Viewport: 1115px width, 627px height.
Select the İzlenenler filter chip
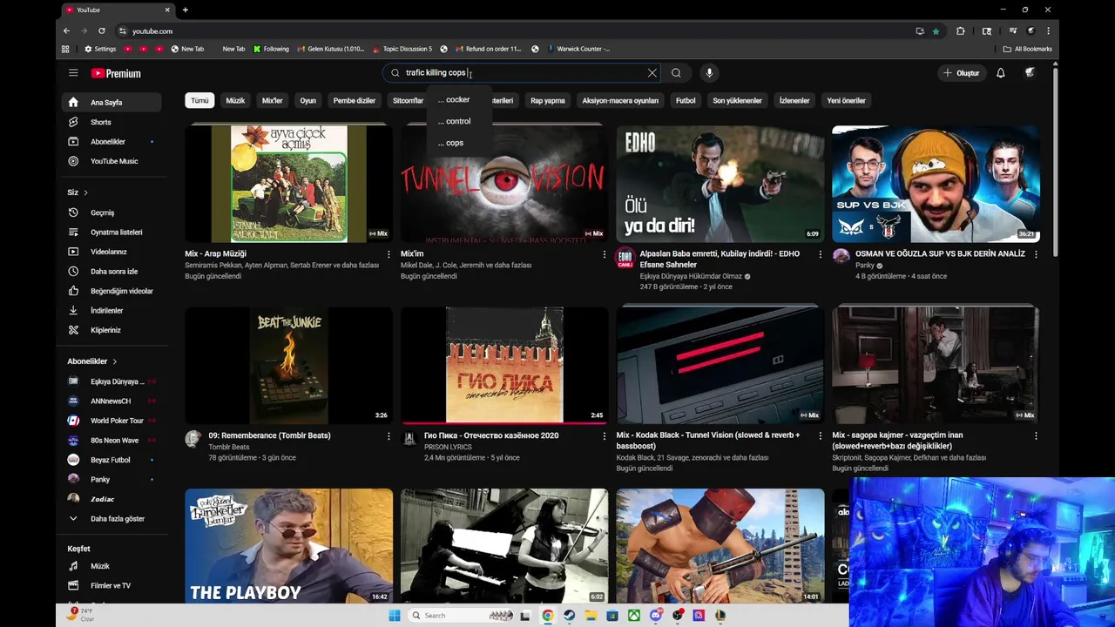click(x=794, y=100)
